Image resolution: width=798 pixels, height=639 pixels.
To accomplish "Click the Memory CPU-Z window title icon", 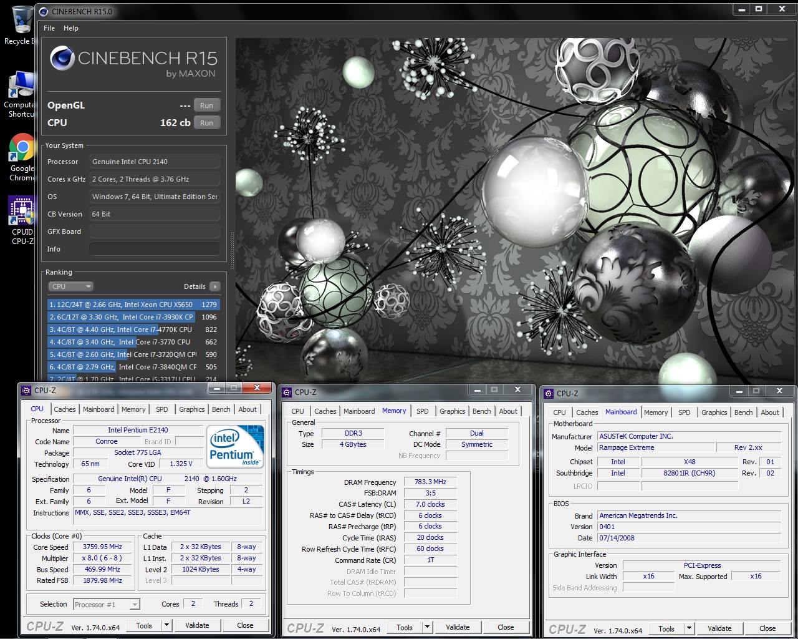I will (x=287, y=393).
